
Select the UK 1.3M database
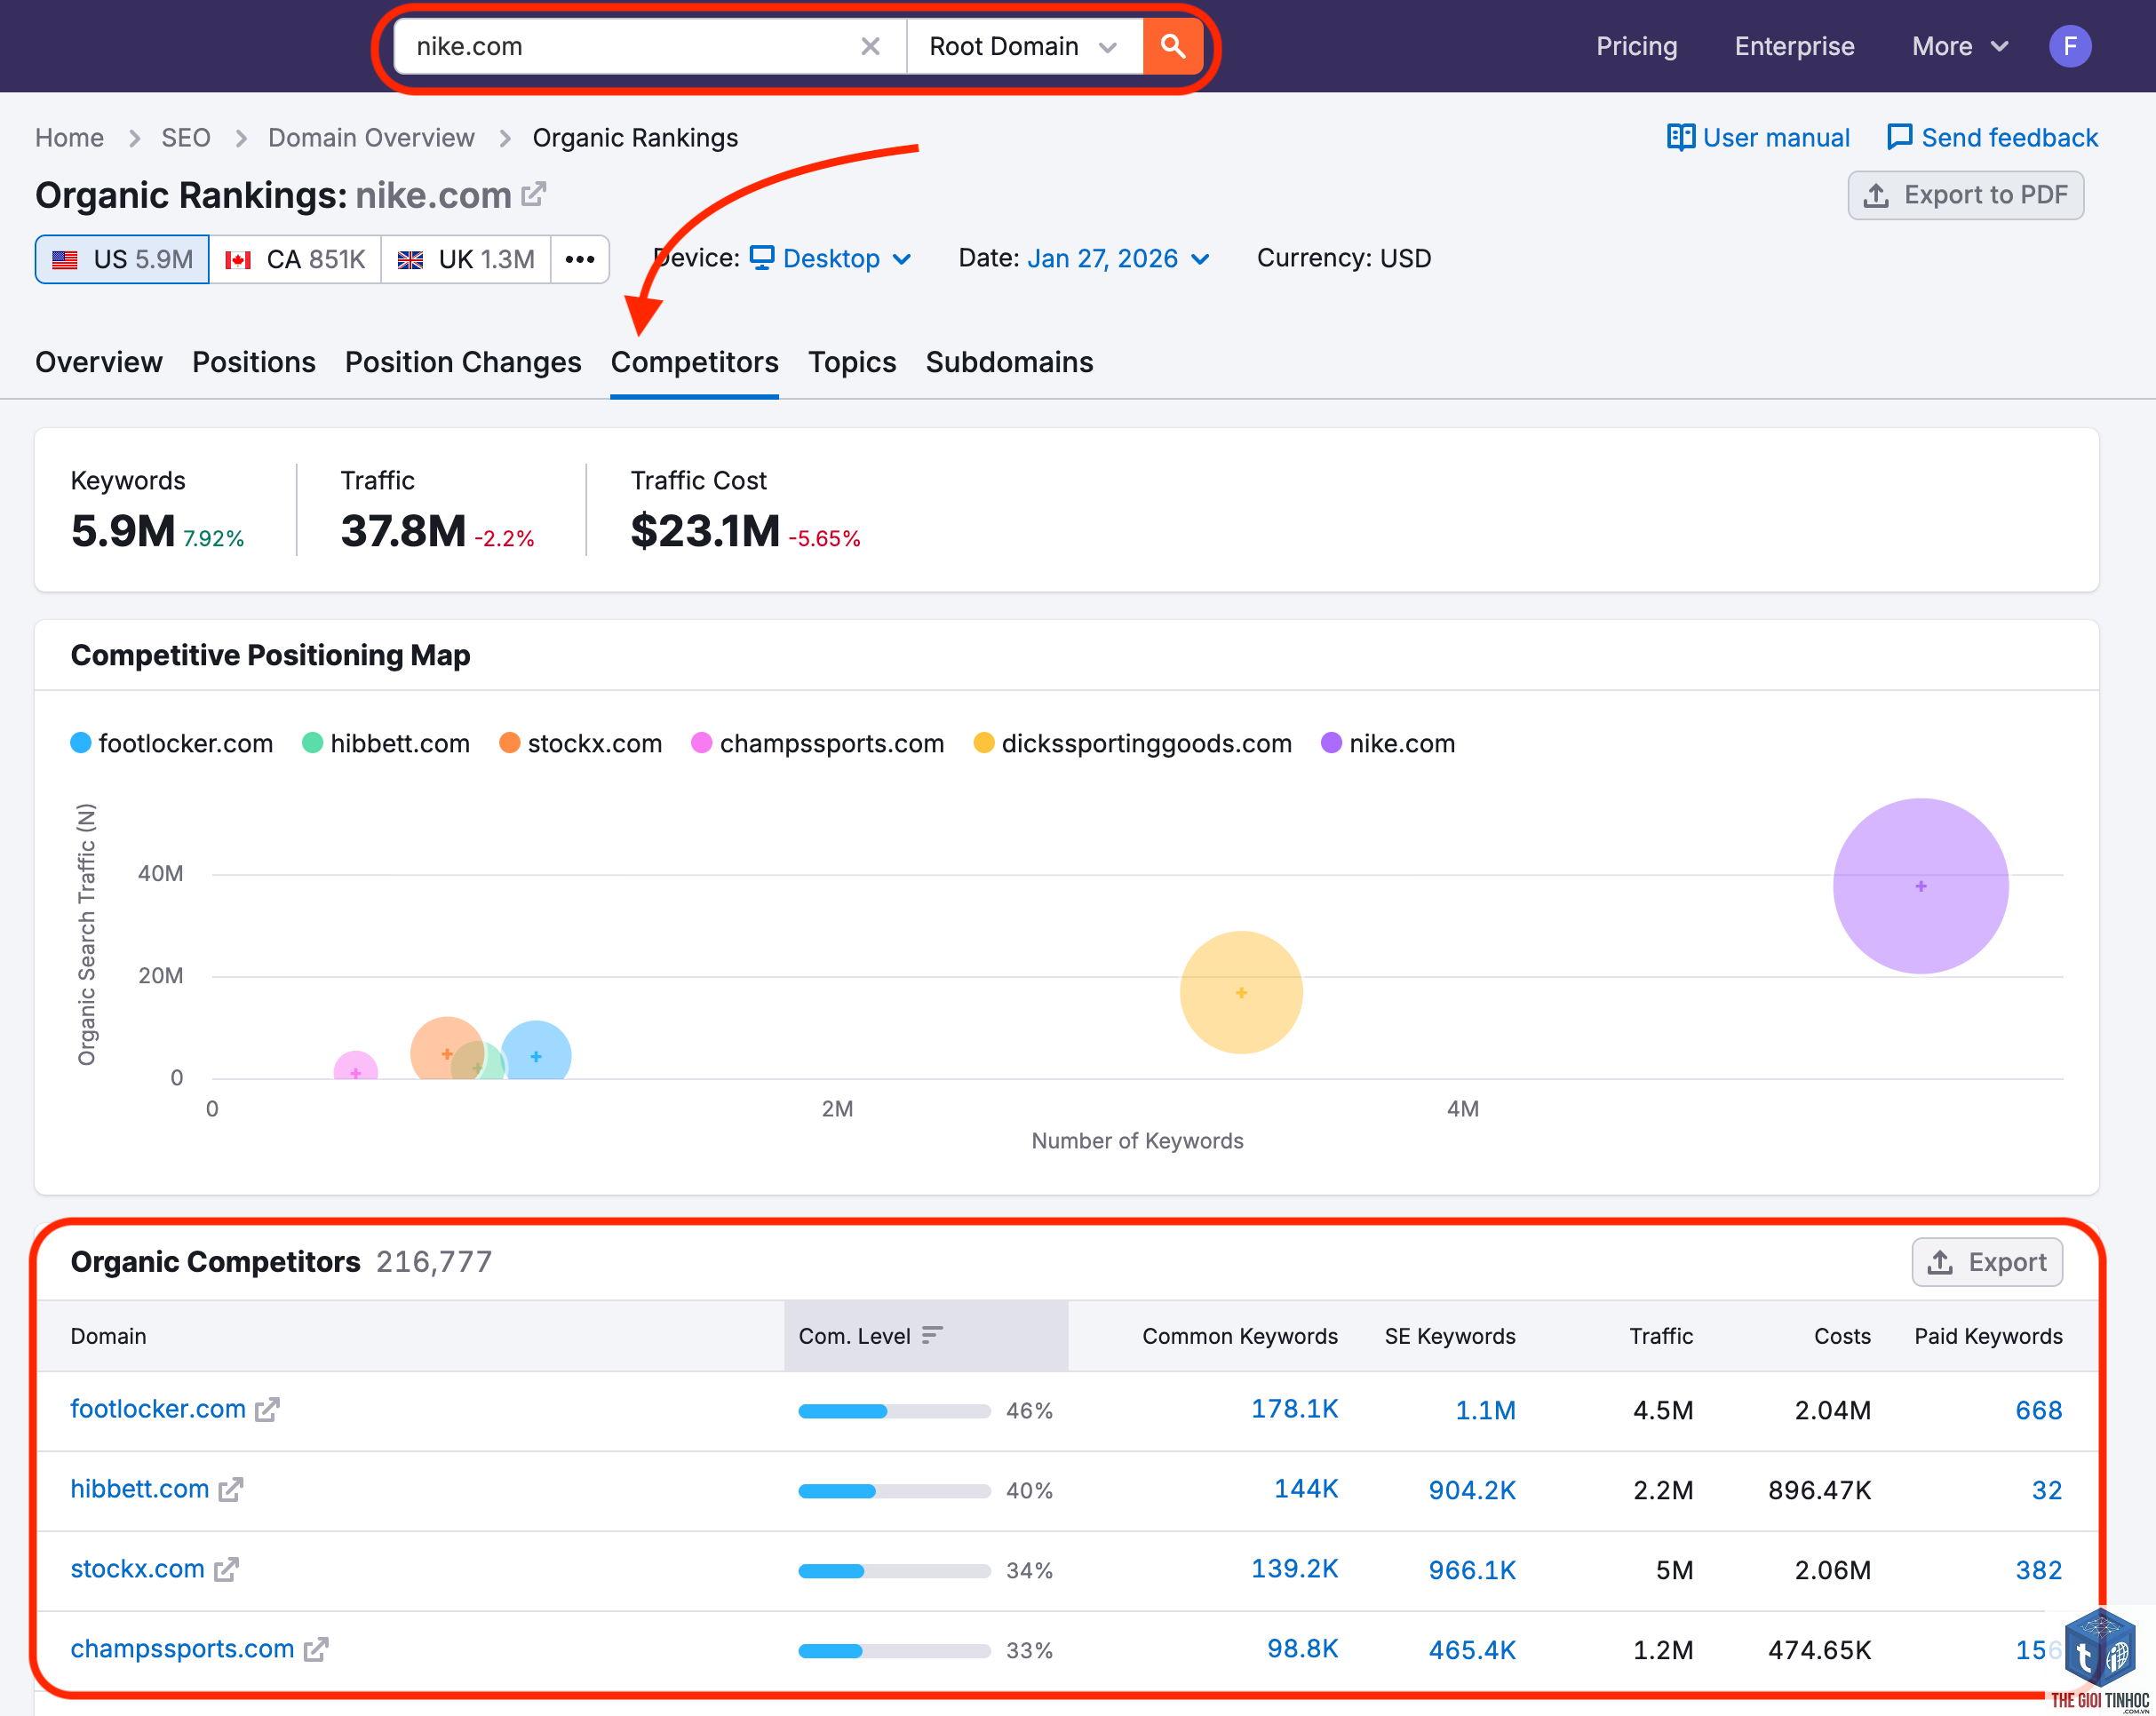point(466,259)
